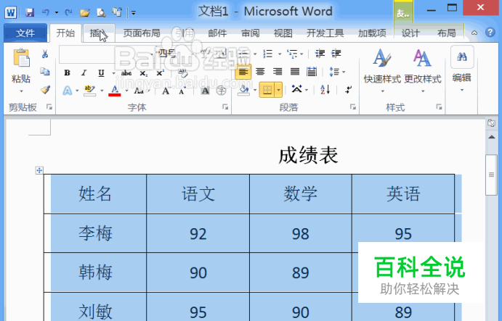Image resolution: width=502 pixels, height=321 pixels.
Task: Open the 字体 dialog launcher
Action: coord(225,107)
